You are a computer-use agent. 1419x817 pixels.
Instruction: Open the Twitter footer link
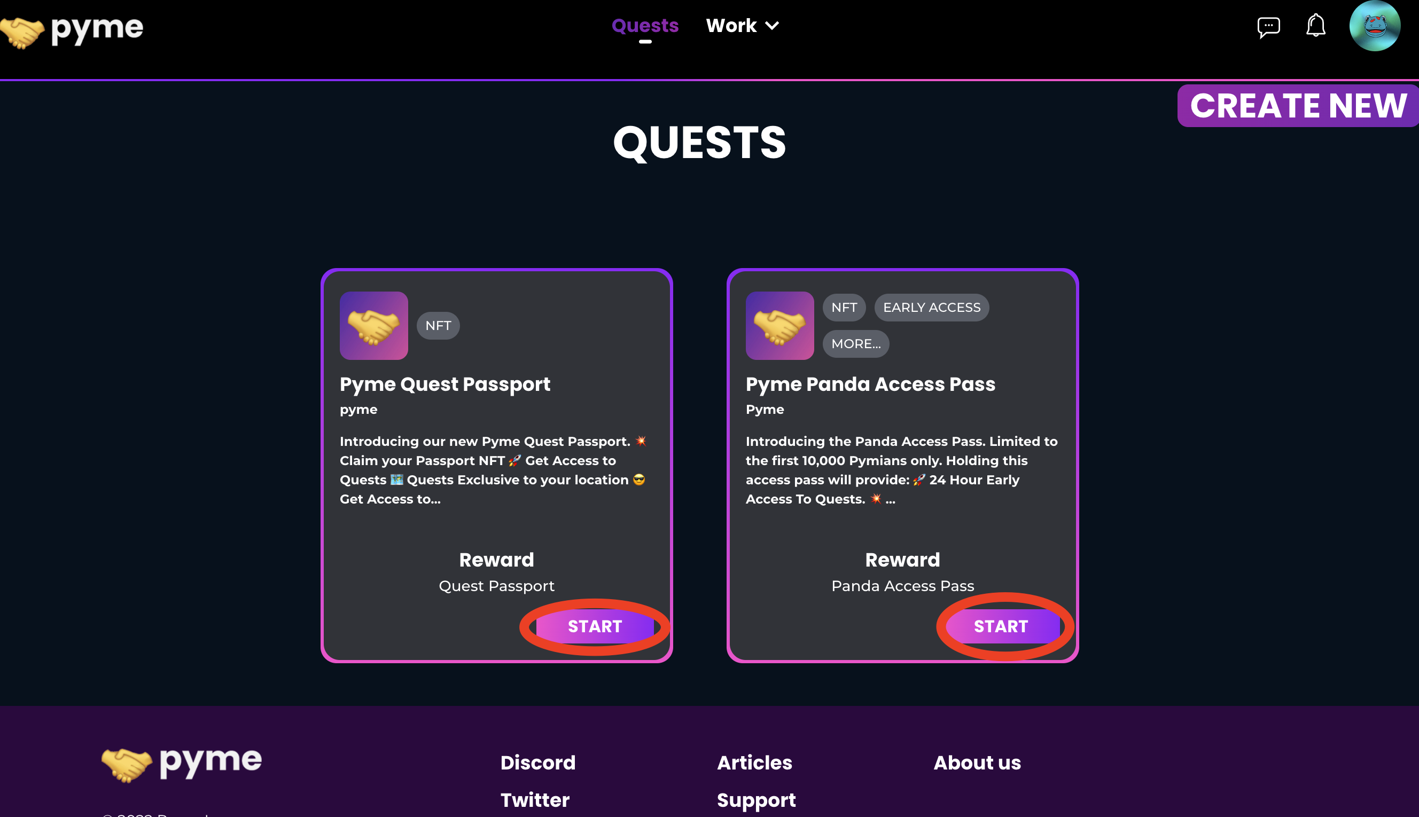[535, 799]
